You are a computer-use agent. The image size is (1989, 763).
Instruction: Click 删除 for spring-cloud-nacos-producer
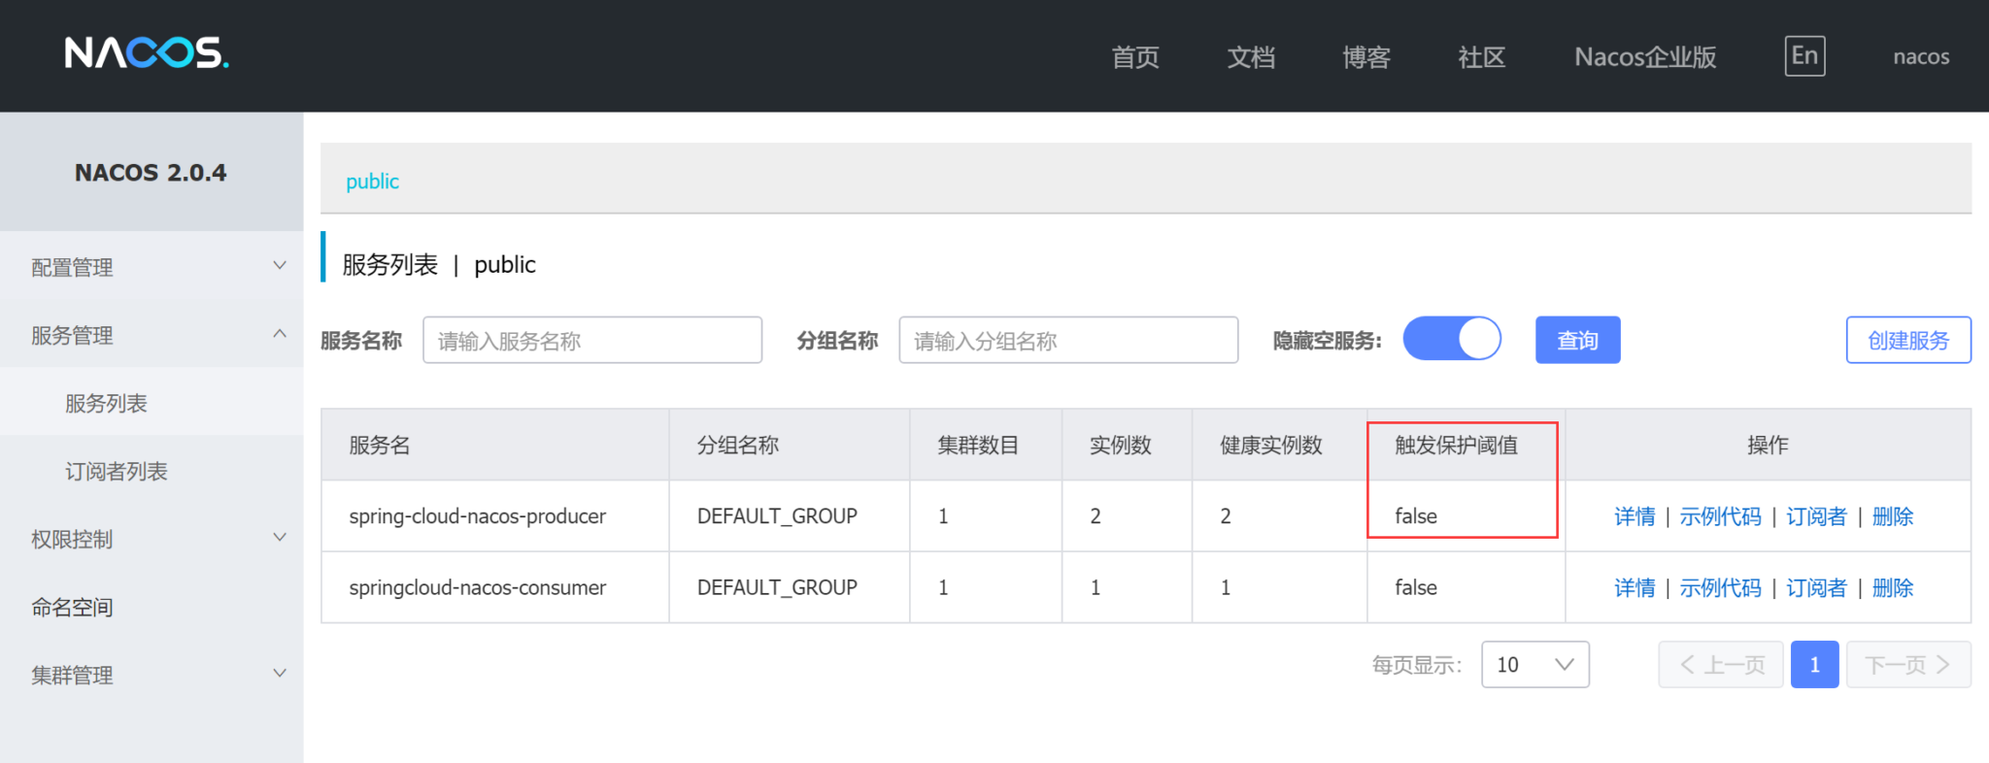[x=1892, y=516]
